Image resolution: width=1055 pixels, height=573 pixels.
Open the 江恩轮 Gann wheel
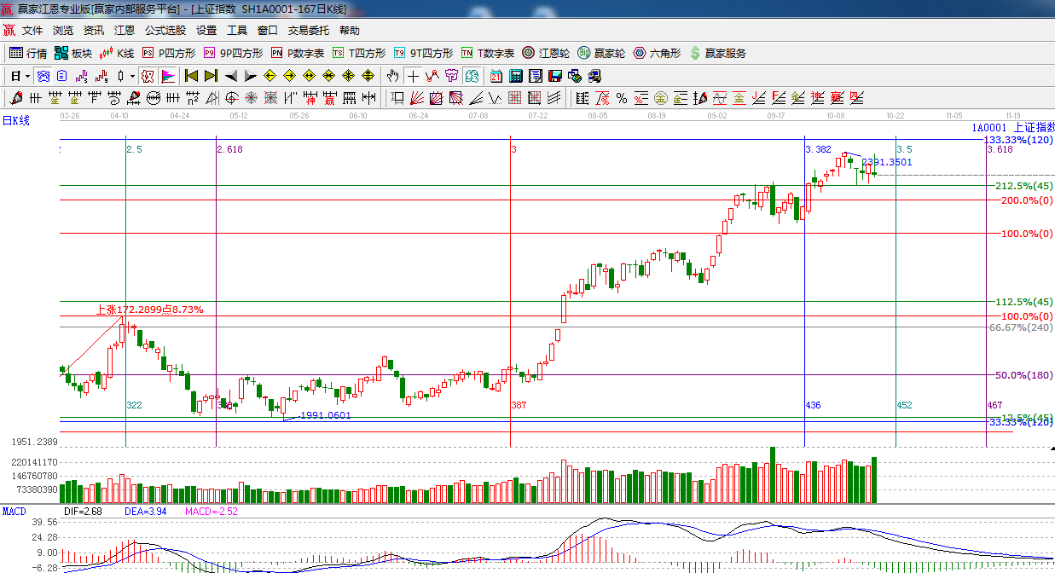click(546, 53)
